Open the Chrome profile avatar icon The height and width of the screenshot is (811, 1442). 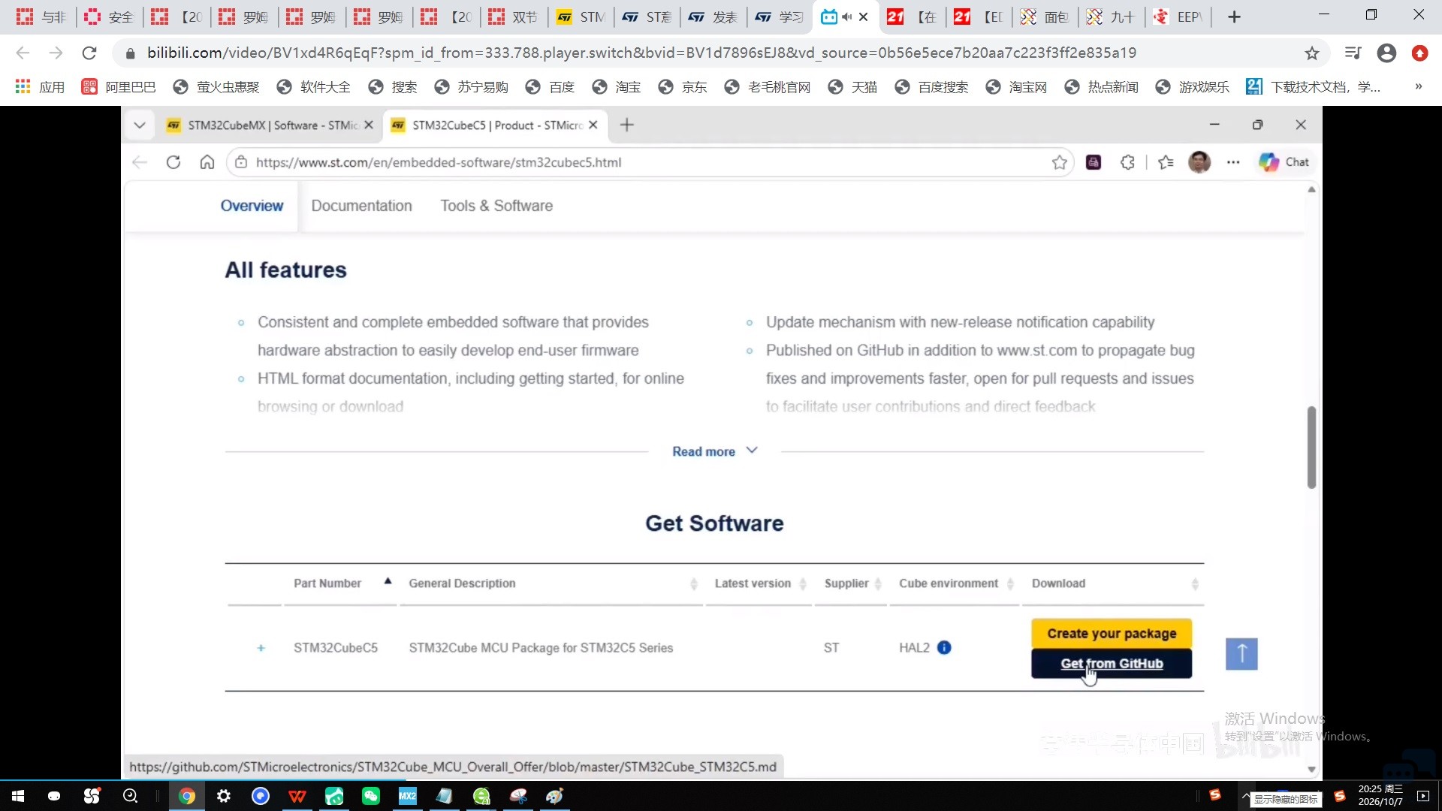pos(1386,53)
